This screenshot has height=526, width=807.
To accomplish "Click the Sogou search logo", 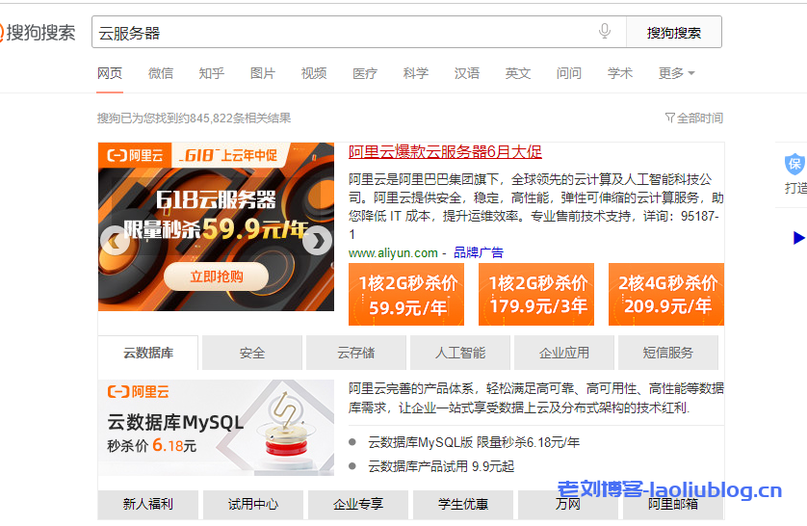I will point(38,33).
